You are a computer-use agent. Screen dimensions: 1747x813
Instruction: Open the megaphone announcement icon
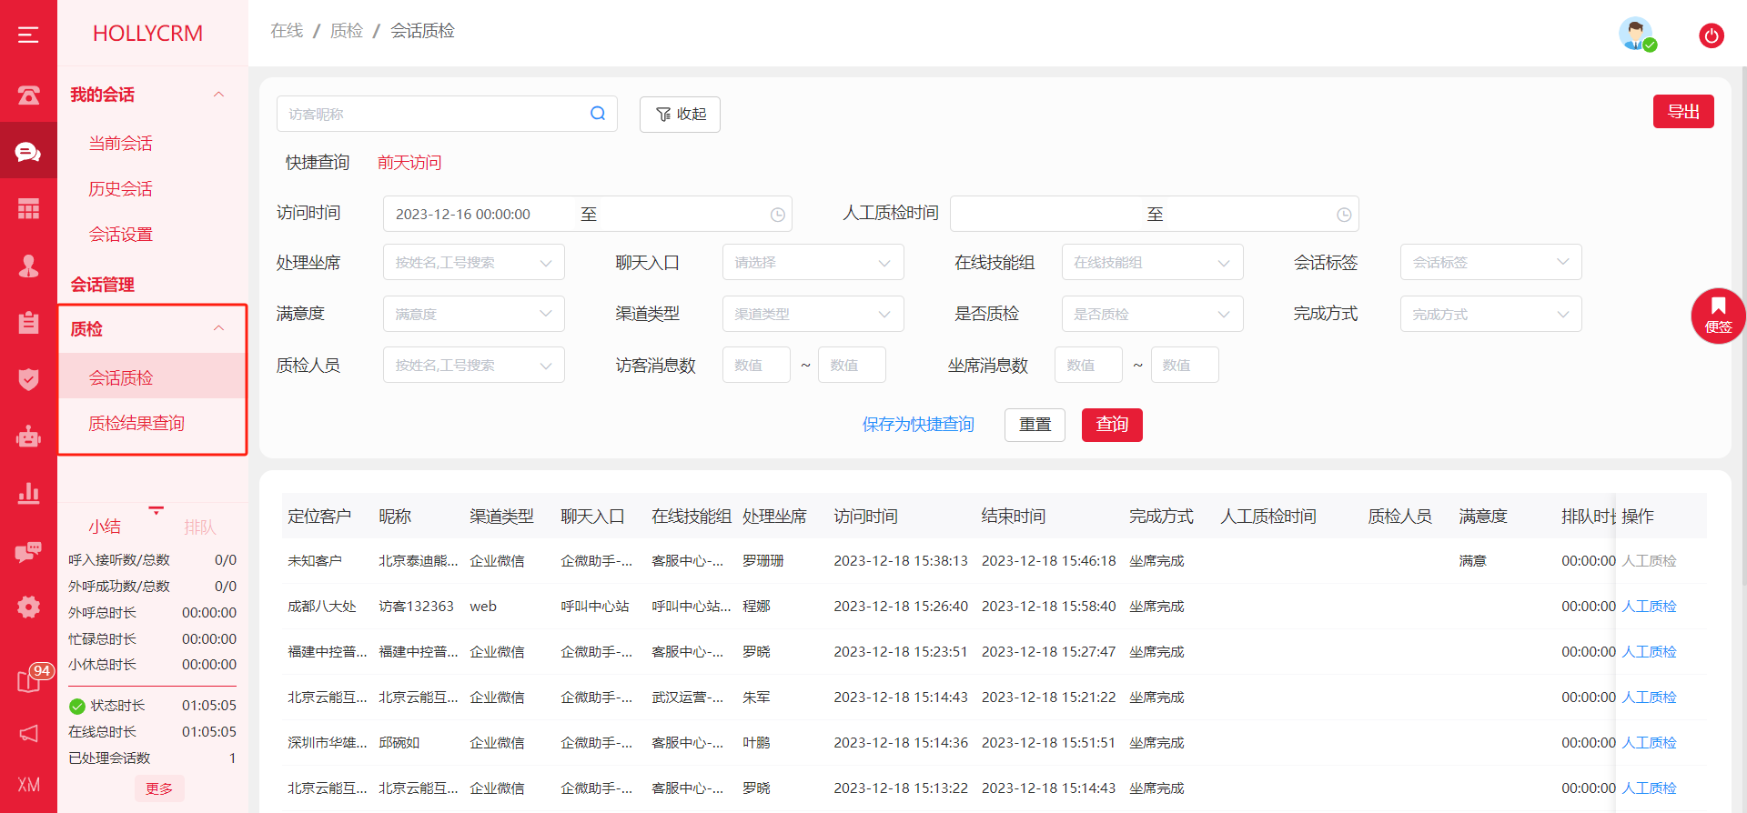28,733
